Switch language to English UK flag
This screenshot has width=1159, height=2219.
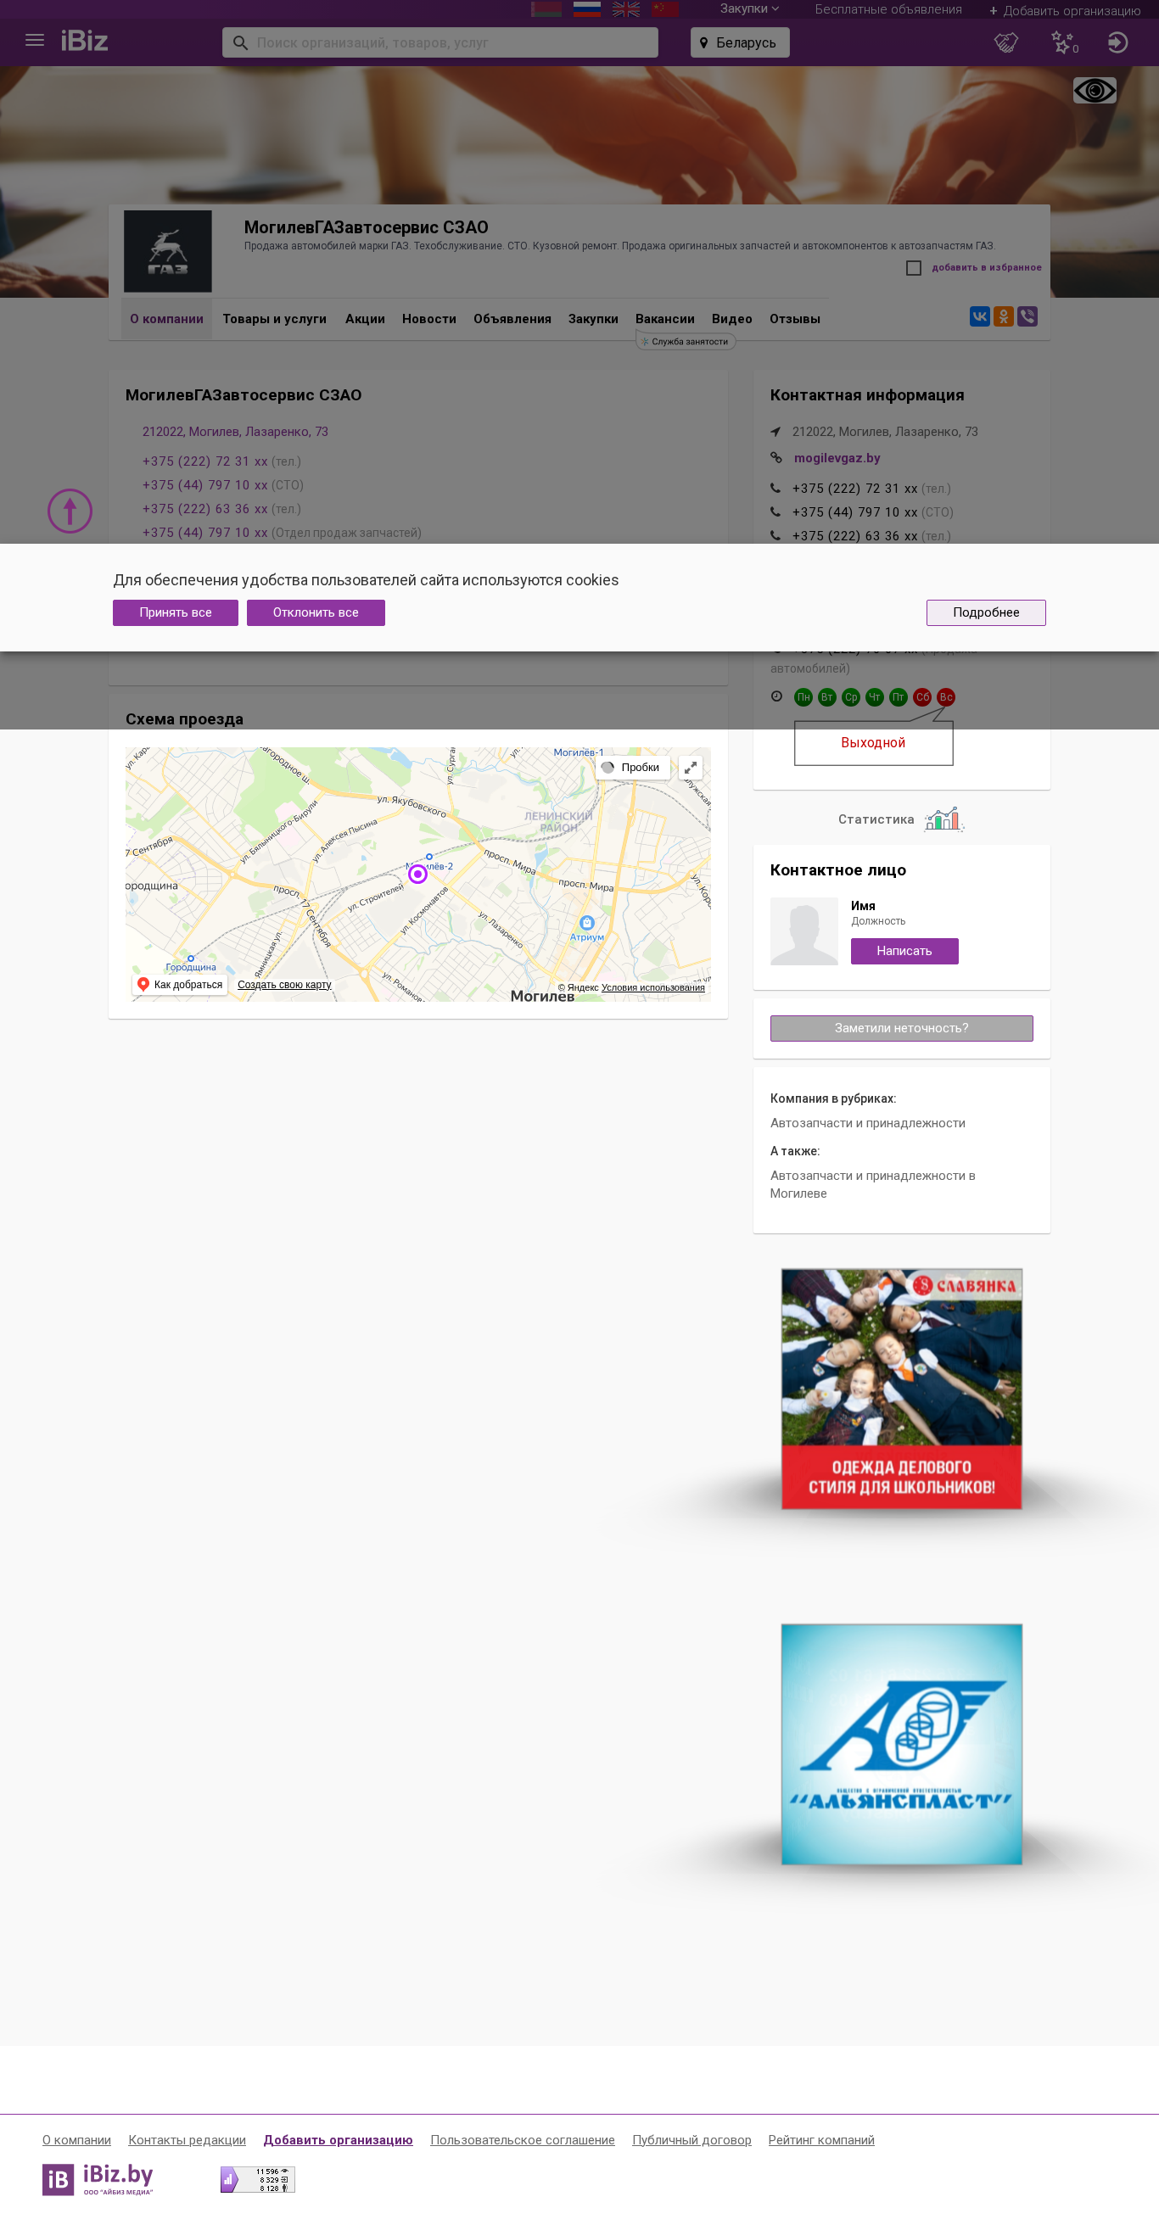625,9
